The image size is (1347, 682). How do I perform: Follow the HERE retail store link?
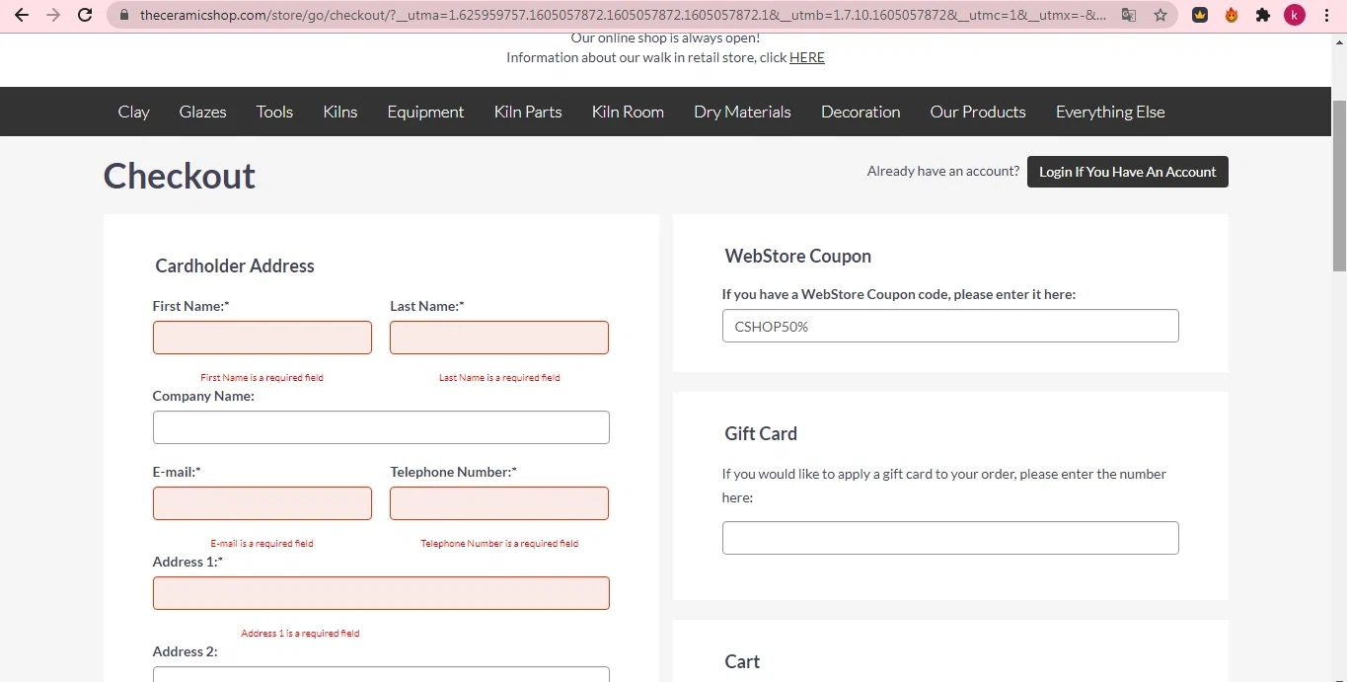coord(807,57)
